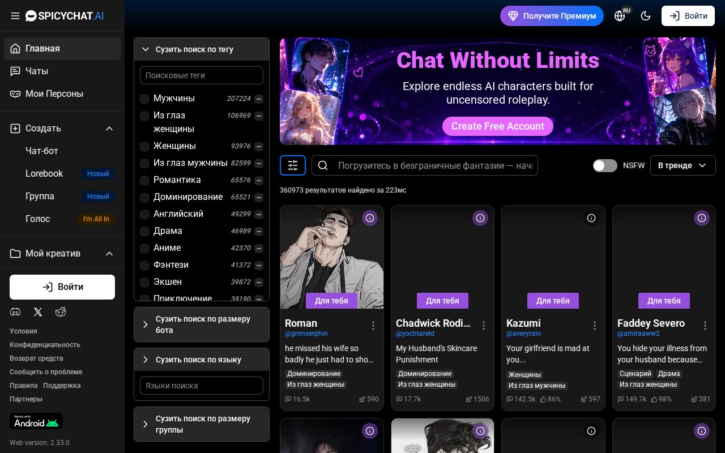Viewport: 725px width, 453px height.
Task: Click the Works with Android badge
Action: [36, 421]
